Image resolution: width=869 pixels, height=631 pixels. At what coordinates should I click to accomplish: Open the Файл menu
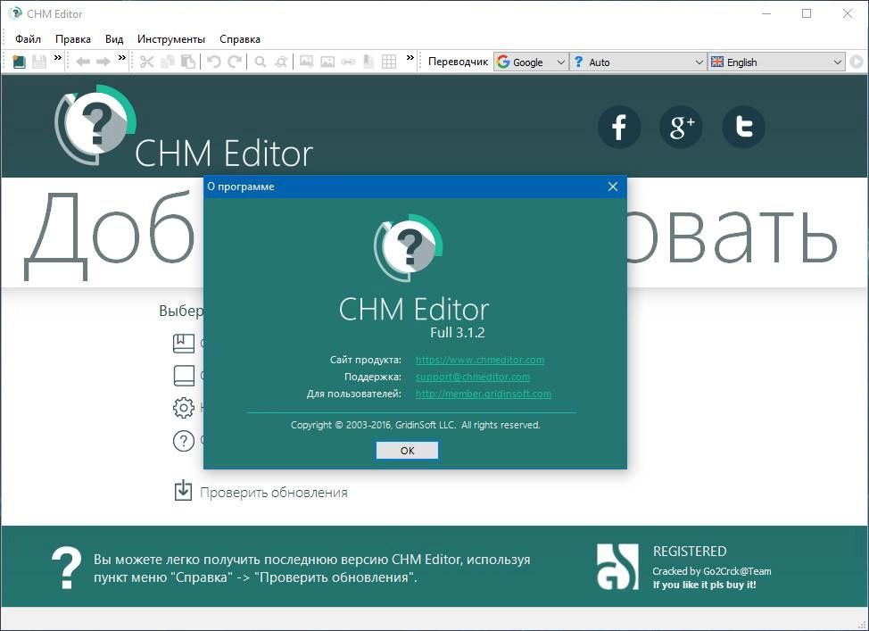(28, 38)
